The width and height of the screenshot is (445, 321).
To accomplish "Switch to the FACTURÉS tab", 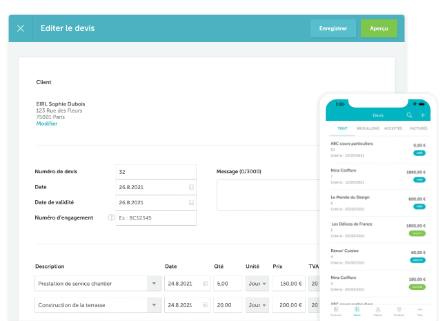I will click(418, 128).
